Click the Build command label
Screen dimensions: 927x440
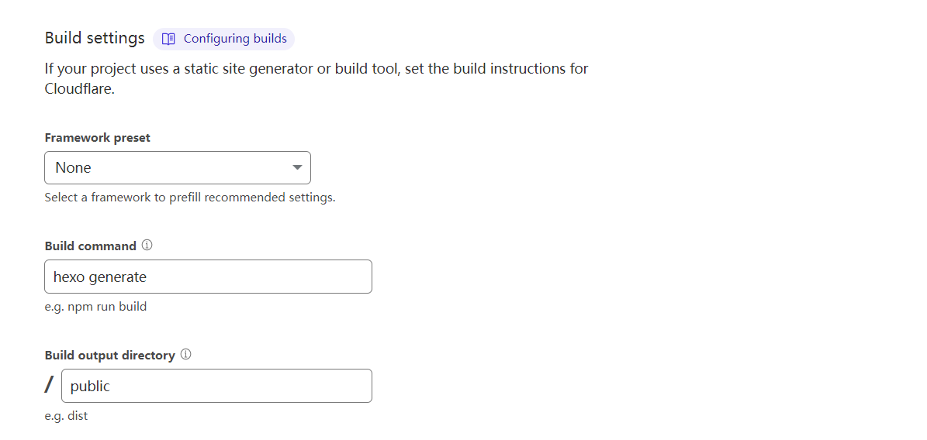click(x=91, y=246)
